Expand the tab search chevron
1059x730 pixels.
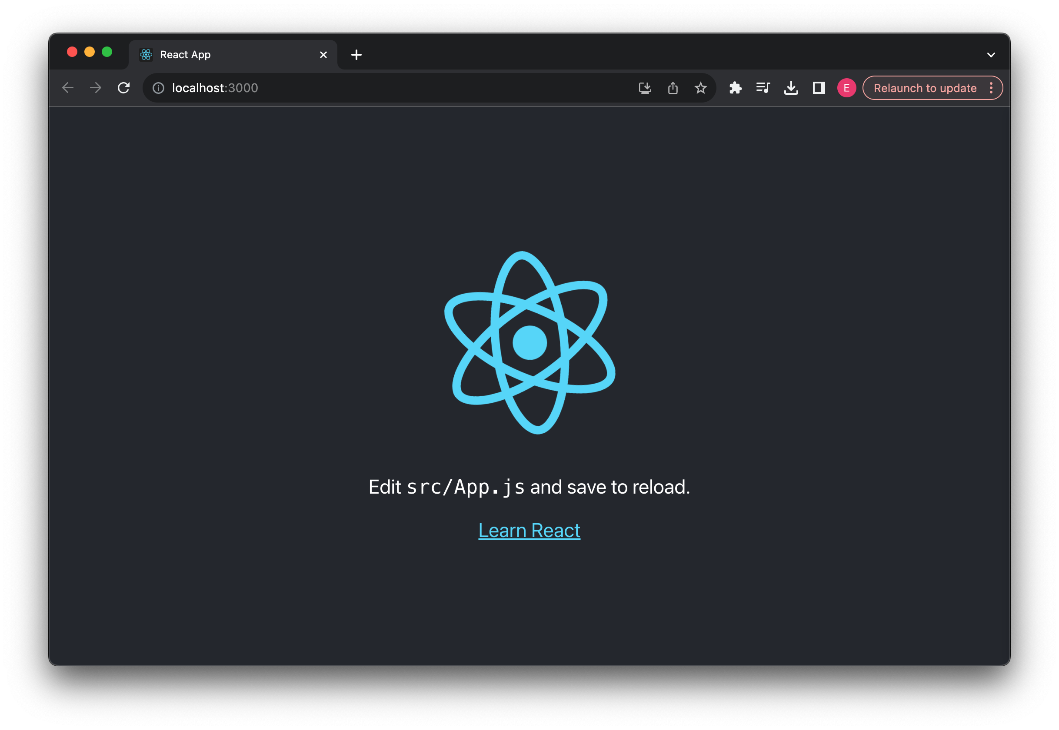pyautogui.click(x=991, y=55)
